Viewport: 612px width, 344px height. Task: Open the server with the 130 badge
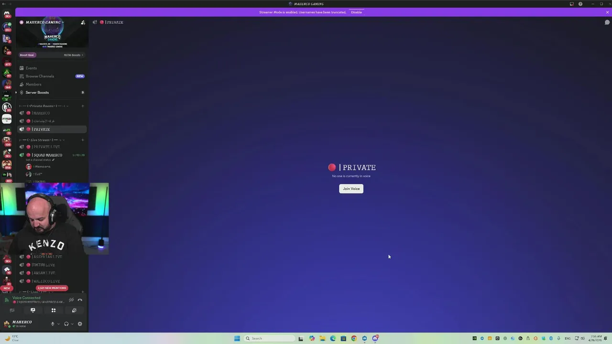[x=7, y=141]
